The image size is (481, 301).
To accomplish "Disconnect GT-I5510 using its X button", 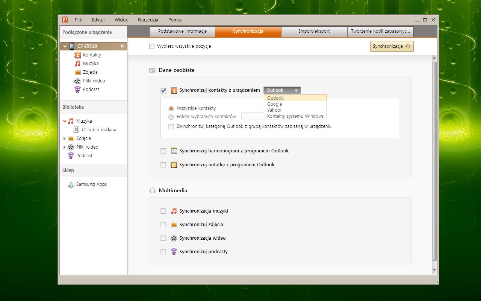I will point(122,46).
